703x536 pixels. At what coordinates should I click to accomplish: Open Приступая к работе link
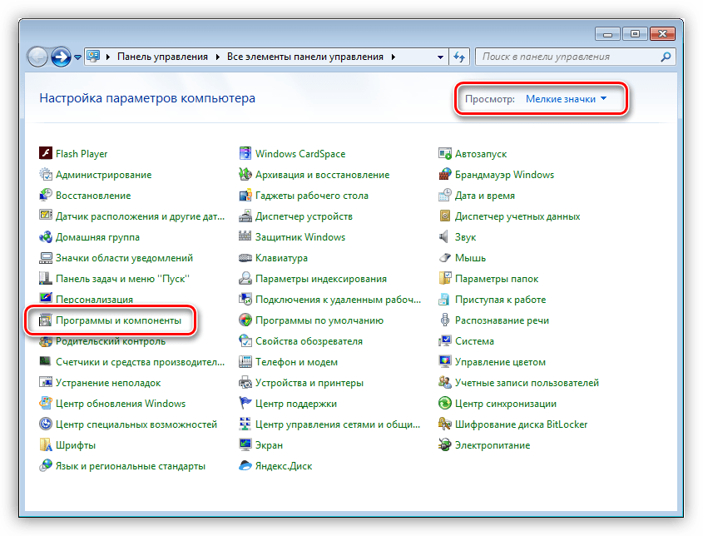pyautogui.click(x=500, y=300)
